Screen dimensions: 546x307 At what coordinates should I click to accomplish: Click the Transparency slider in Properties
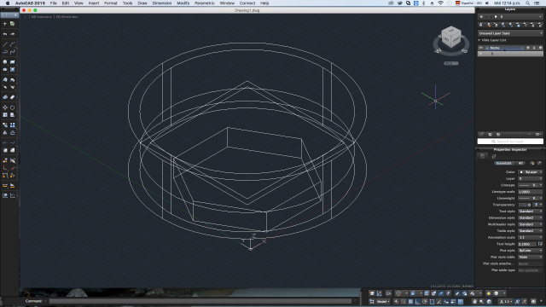click(x=526, y=205)
